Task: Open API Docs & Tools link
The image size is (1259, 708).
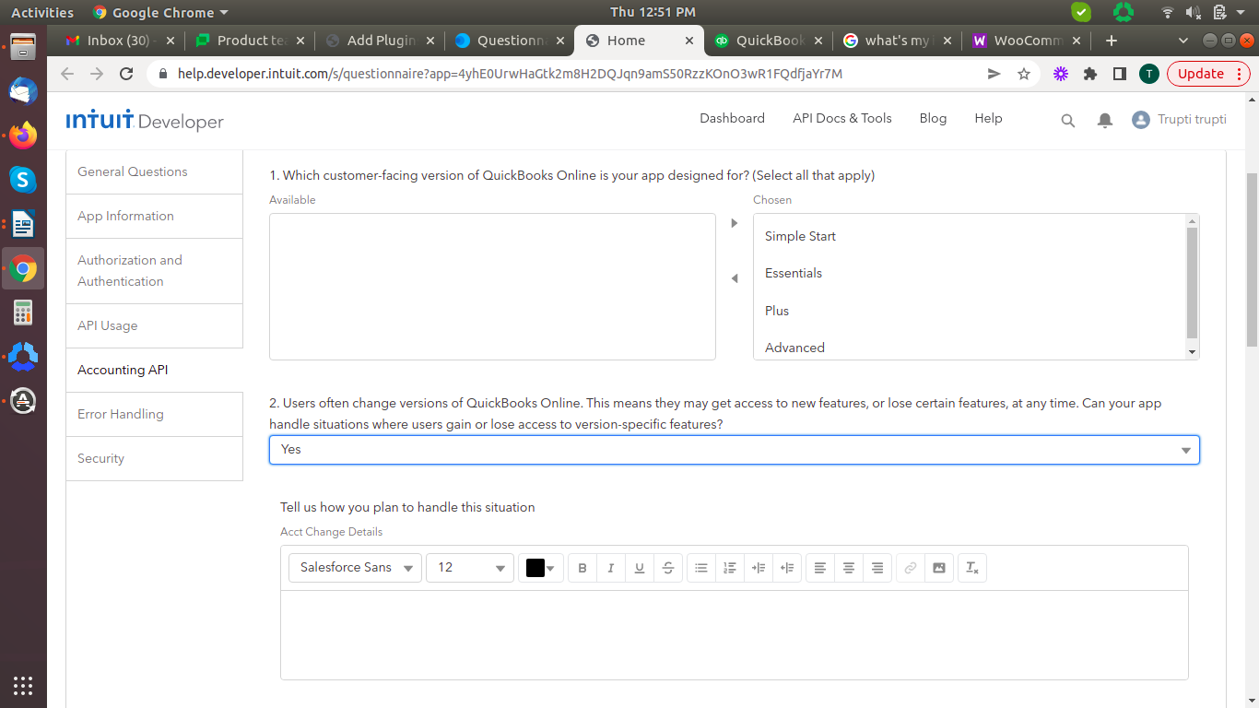Action: coord(842,118)
